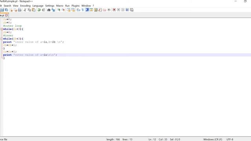Toggle synchronize horizontal scrolling

point(73,10)
